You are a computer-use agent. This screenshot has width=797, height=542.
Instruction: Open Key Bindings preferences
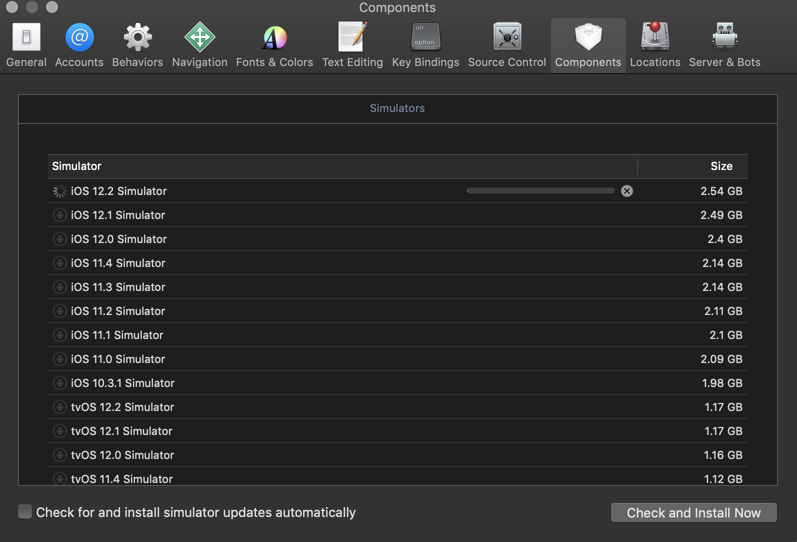[x=425, y=45]
